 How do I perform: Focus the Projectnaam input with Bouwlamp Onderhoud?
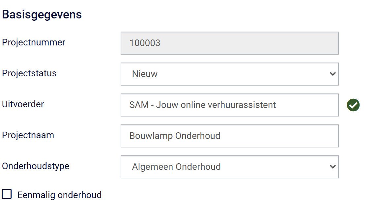coord(230,136)
